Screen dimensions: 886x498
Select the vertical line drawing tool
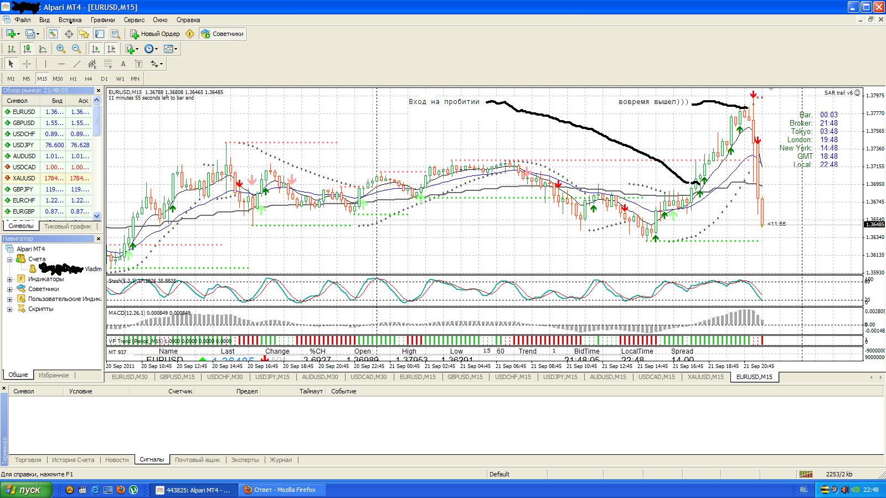[45, 64]
